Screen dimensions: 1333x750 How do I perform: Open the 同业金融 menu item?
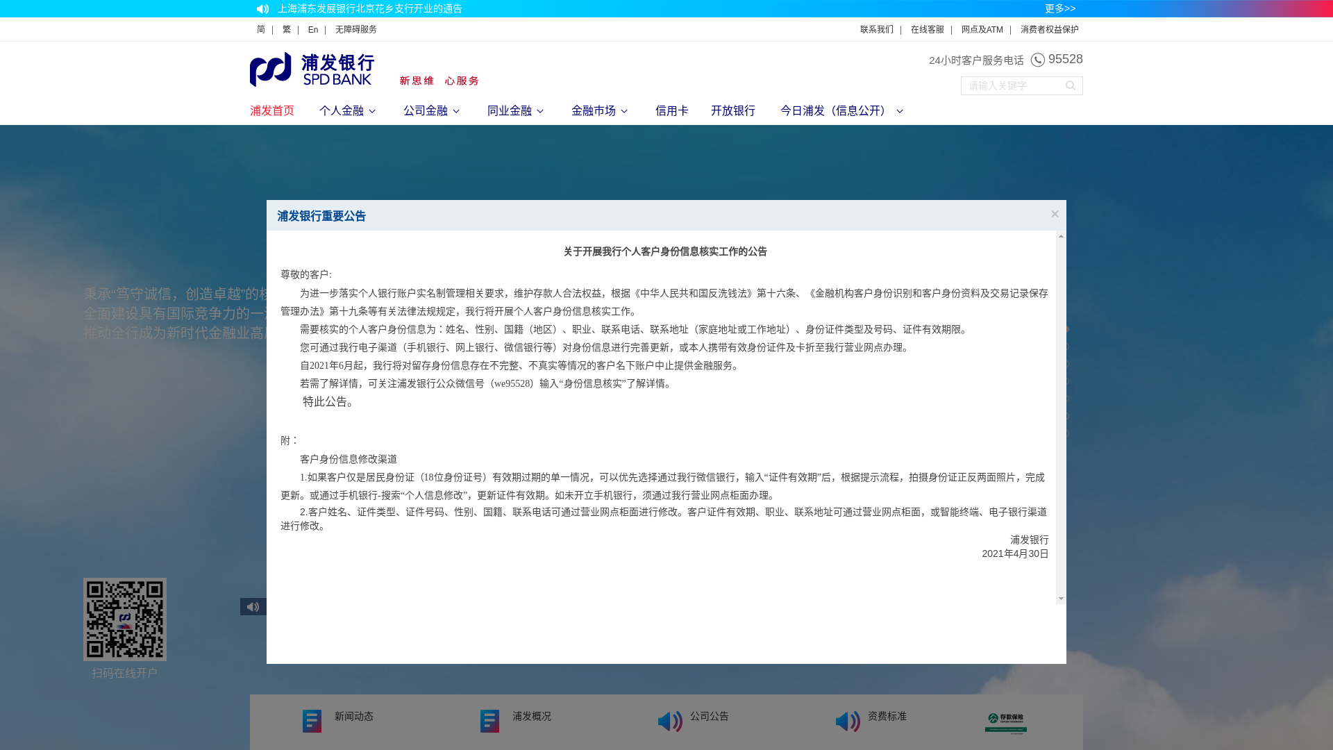coord(510,111)
